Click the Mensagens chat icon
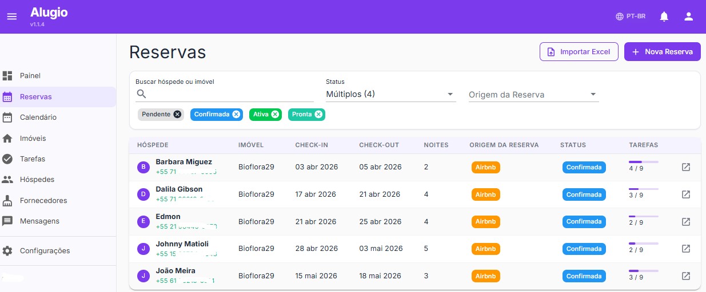This screenshot has width=706, height=292. pos(7,221)
